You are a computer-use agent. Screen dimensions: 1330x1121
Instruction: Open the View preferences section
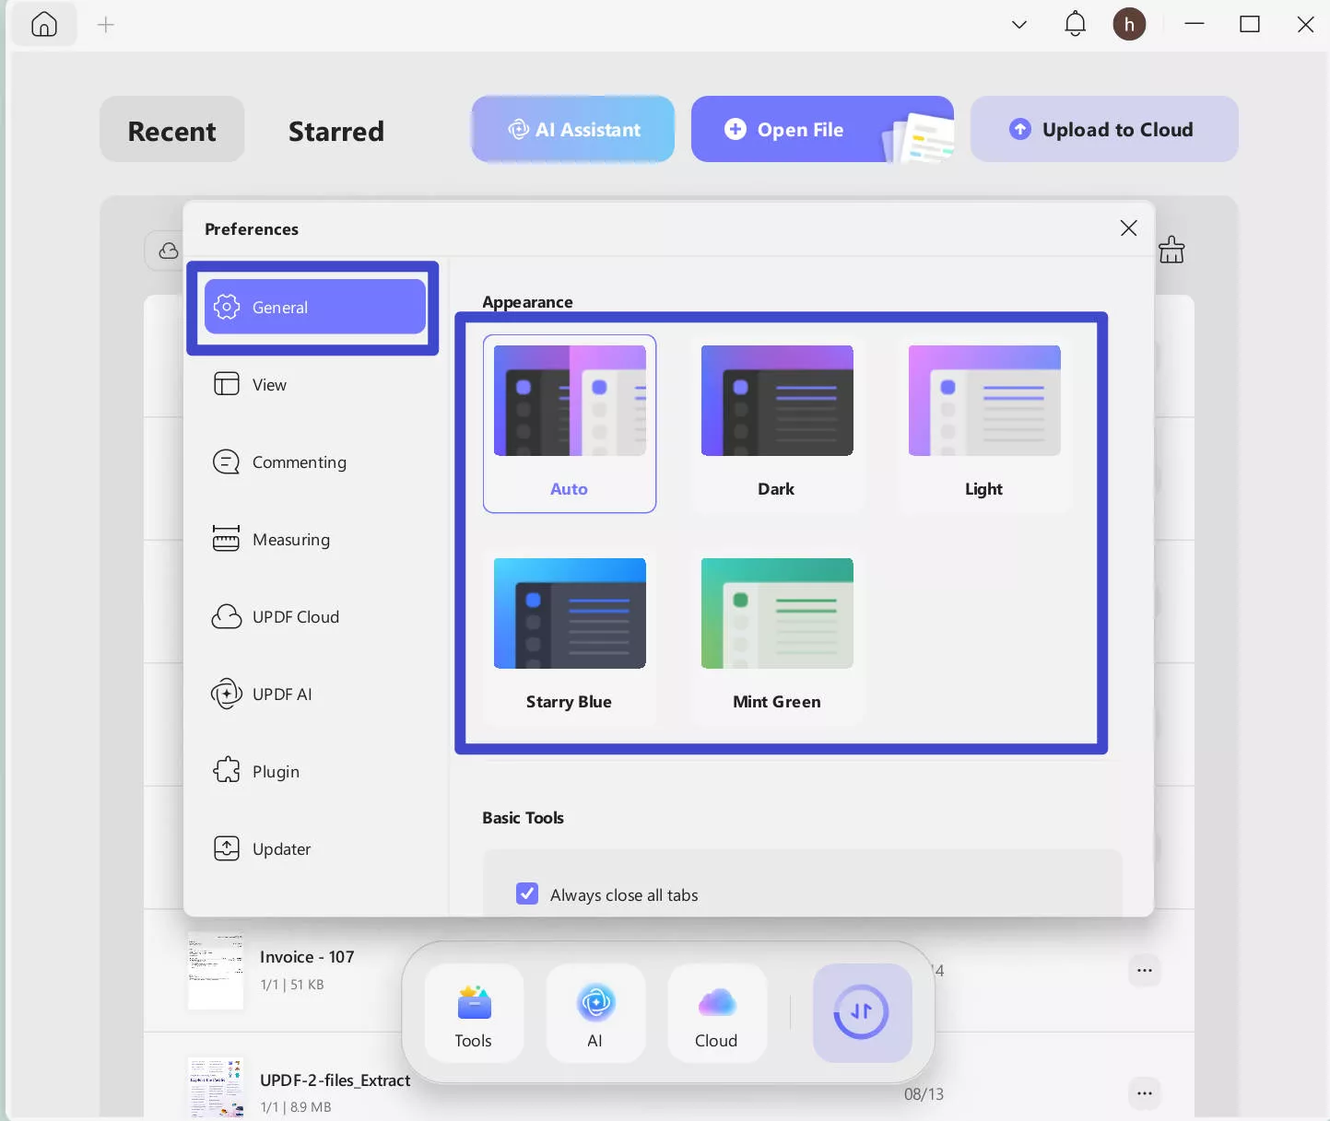coord(315,384)
